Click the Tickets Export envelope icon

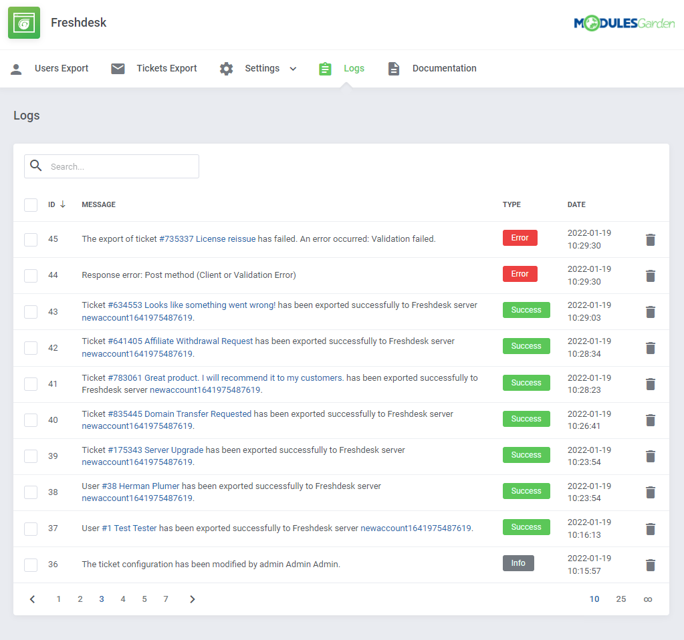coord(118,68)
